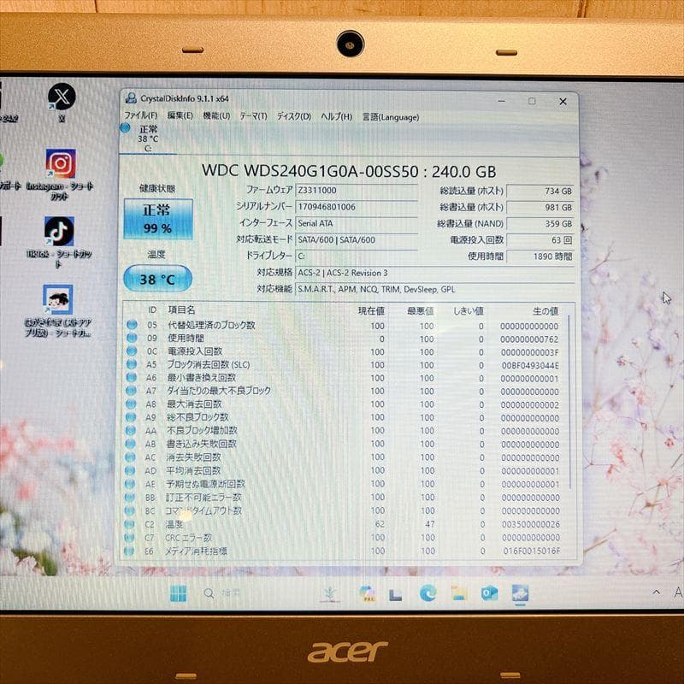Click the power-on count 63 回 value

point(540,240)
